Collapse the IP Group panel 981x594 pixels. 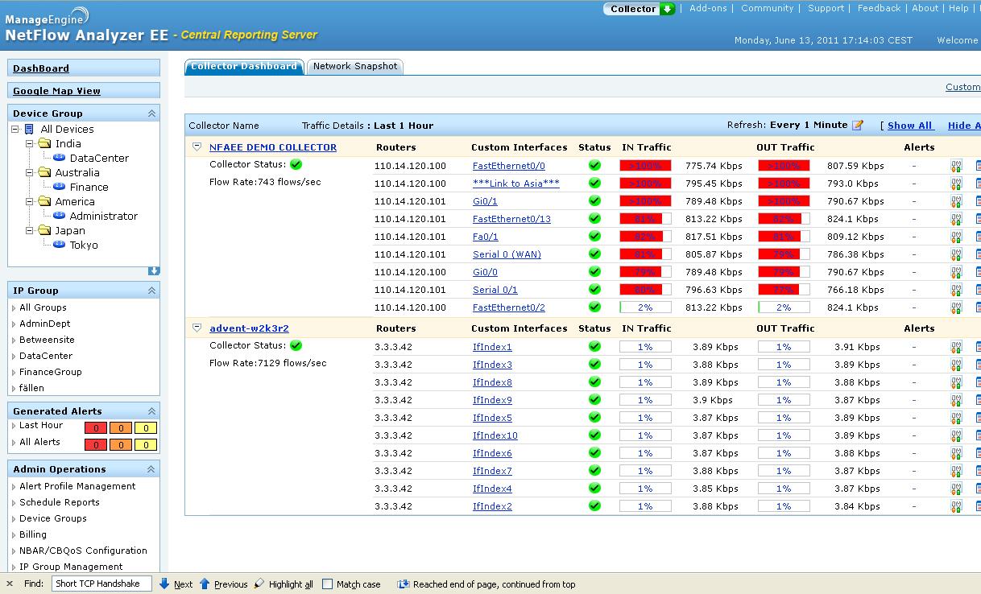point(151,291)
